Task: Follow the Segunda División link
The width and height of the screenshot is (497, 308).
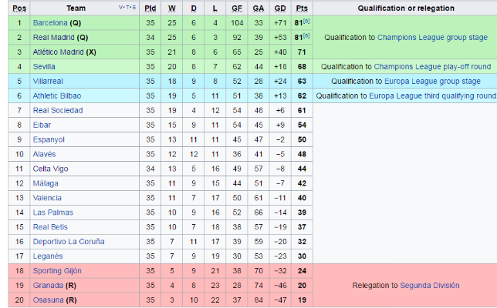Action: point(430,285)
